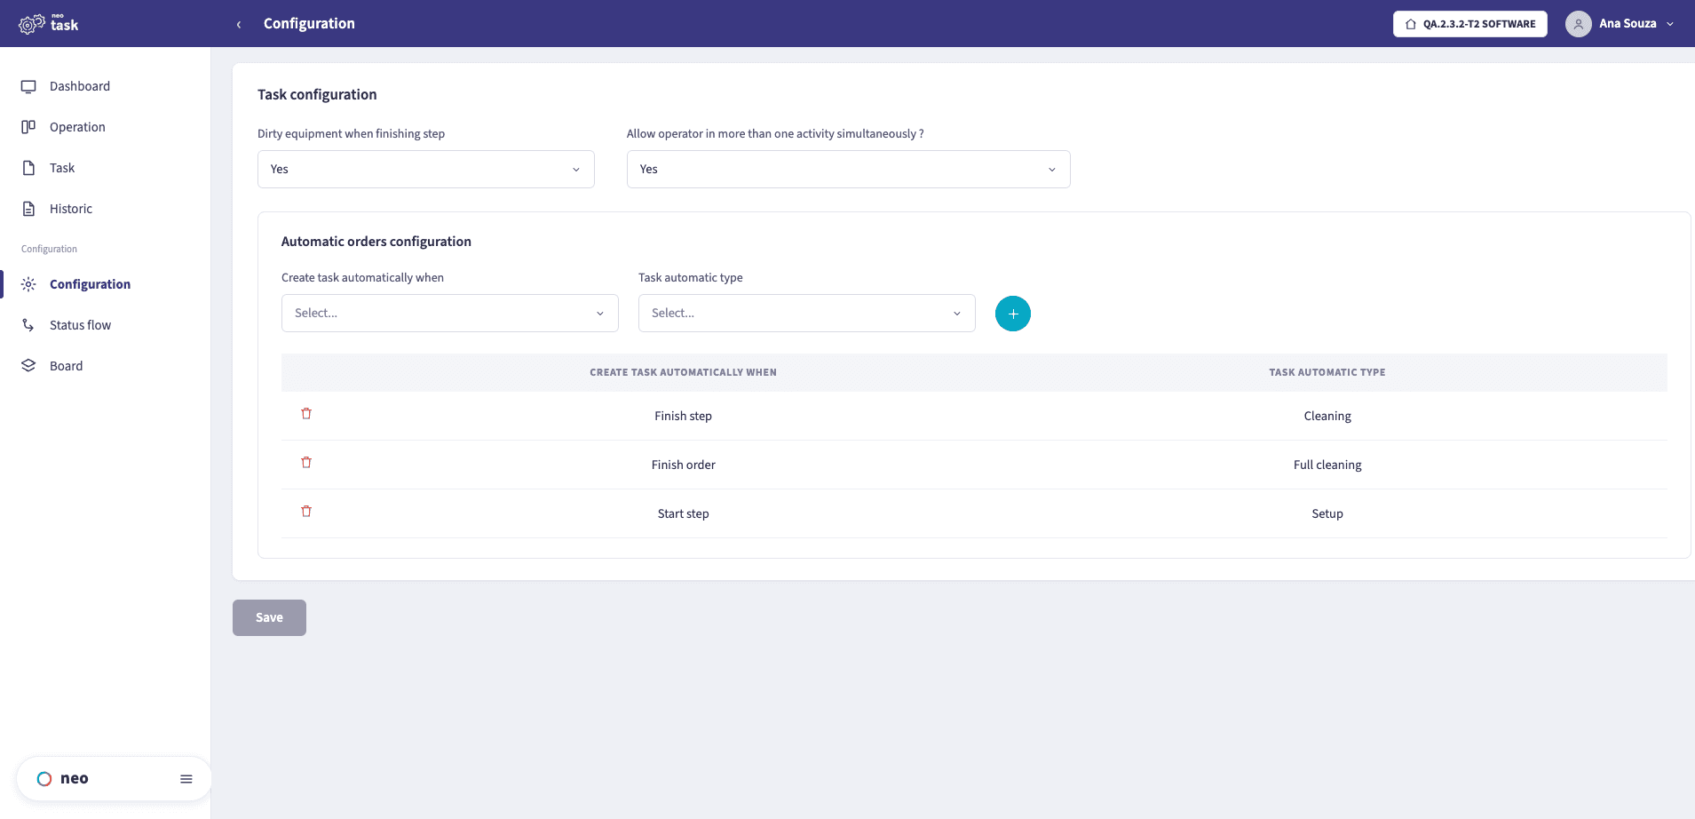Open the hamburger menu next to neo
1695x819 pixels.
(x=186, y=779)
